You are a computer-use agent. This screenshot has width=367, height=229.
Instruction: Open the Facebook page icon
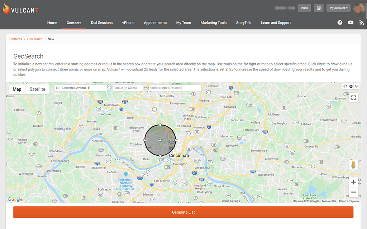340,23
